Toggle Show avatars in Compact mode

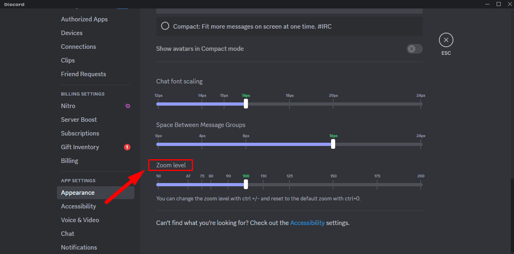click(414, 49)
